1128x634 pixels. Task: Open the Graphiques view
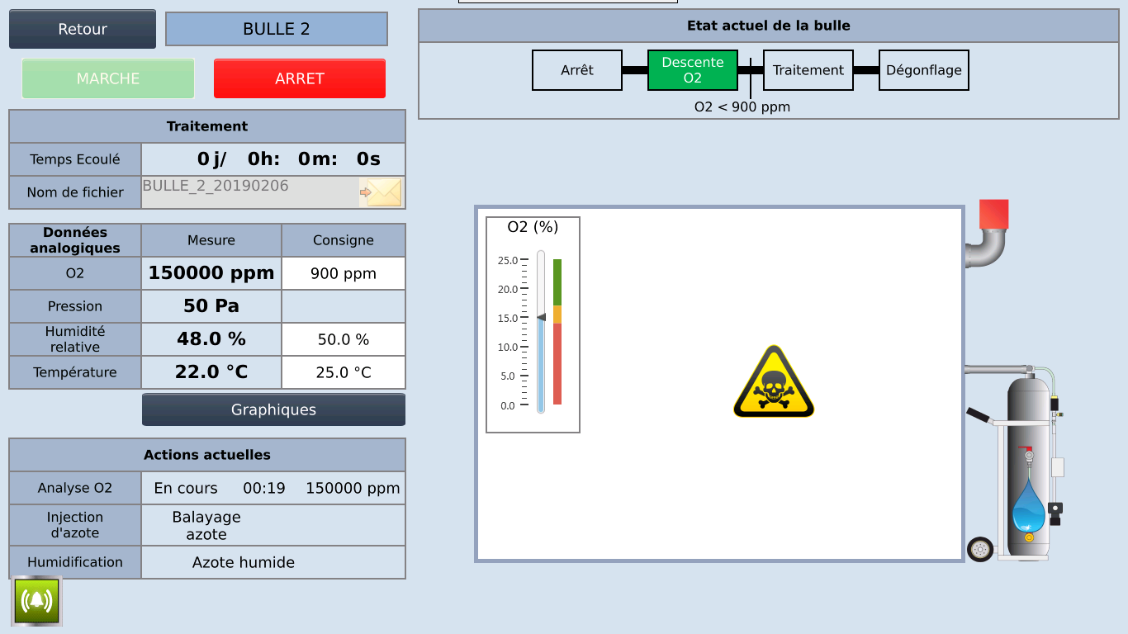tap(273, 409)
